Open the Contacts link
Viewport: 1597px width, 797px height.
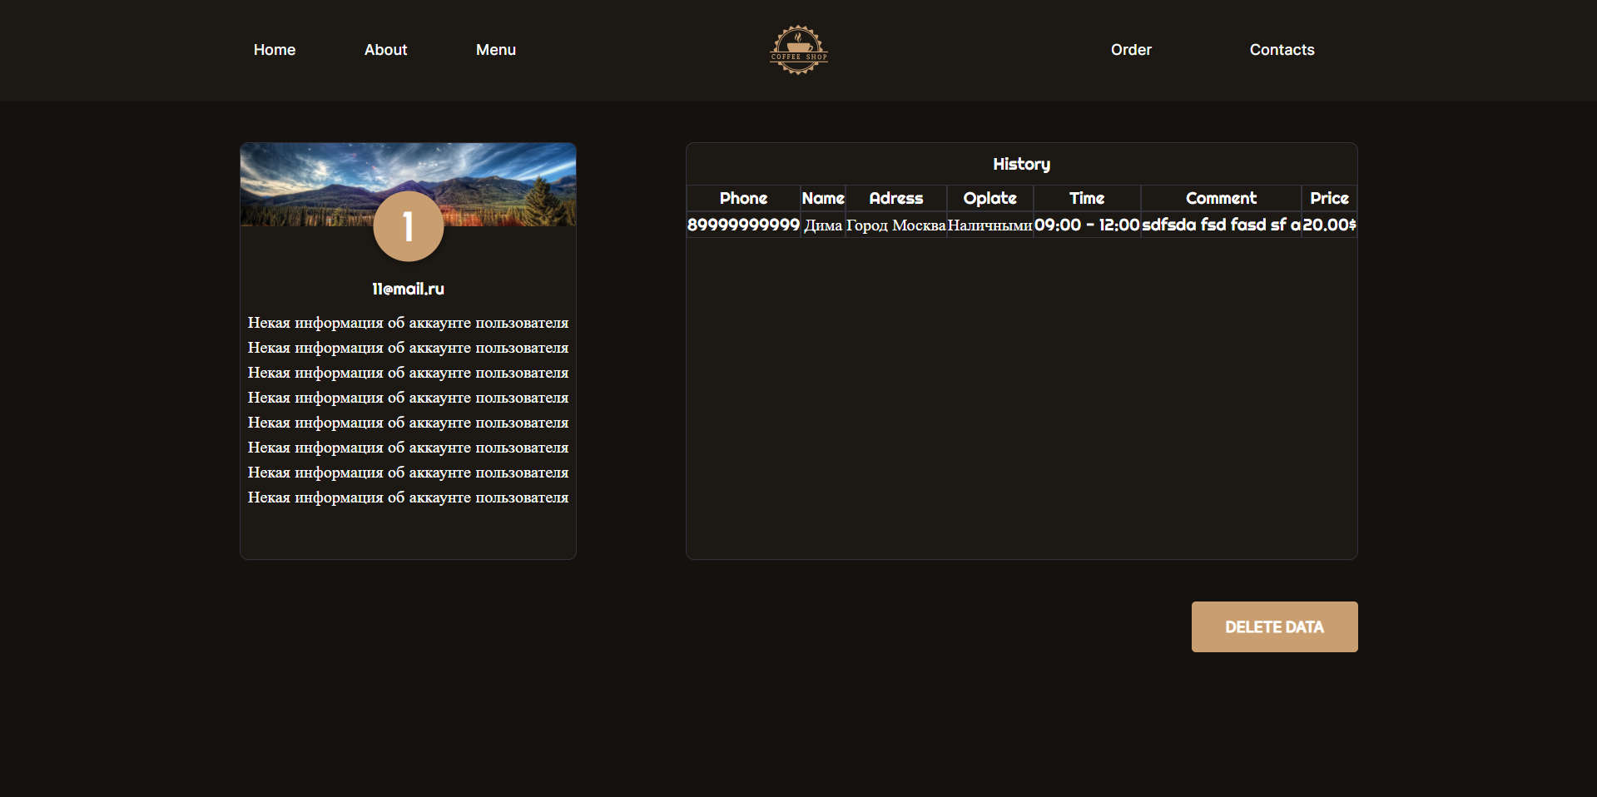pos(1282,50)
